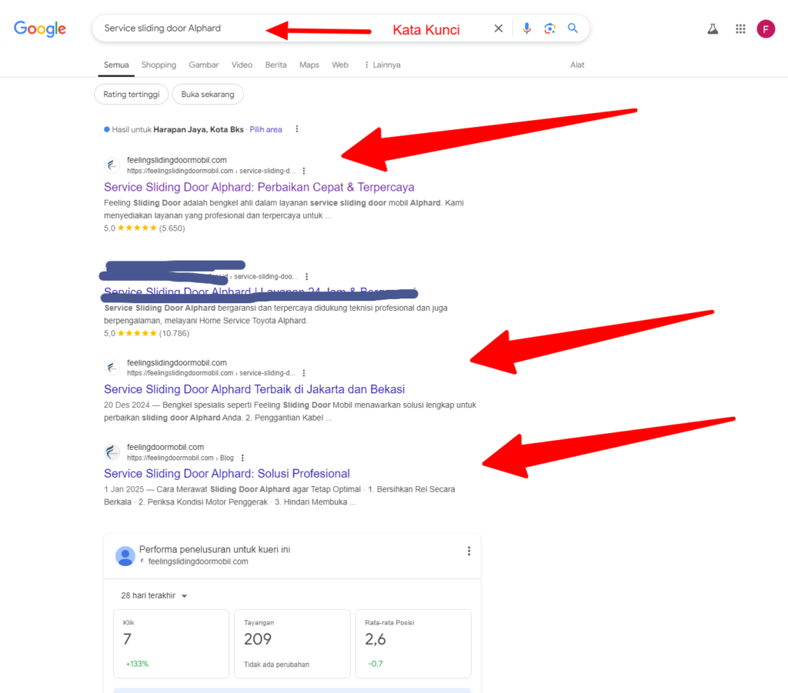This screenshot has height=693, width=788.
Task: Click the feelingdoormobil.com Blog URL
Action: (180, 458)
